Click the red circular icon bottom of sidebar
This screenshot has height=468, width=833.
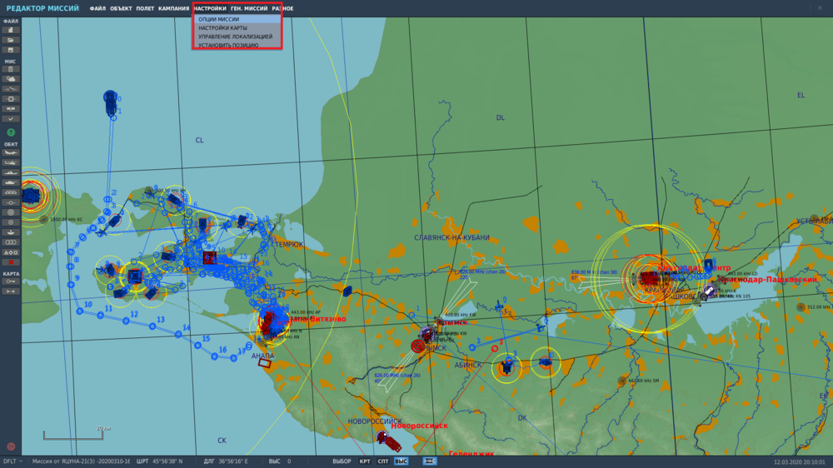point(11,446)
